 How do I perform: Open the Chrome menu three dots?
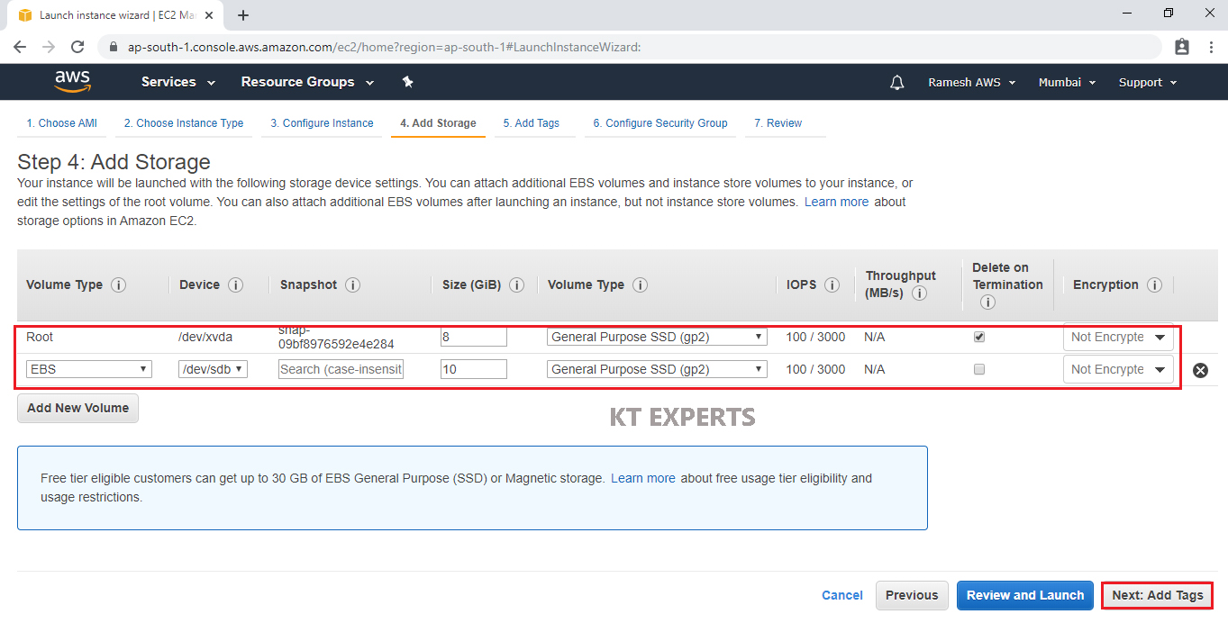1209,47
